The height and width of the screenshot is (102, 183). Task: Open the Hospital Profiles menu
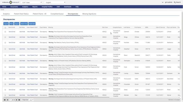[47, 7]
